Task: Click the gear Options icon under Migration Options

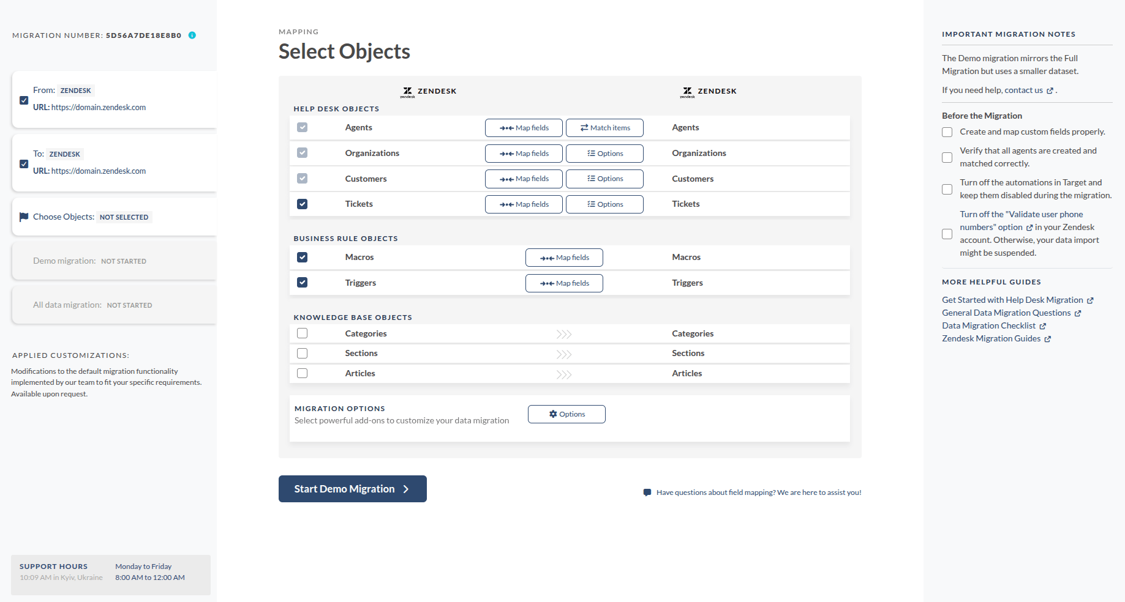Action: point(552,414)
